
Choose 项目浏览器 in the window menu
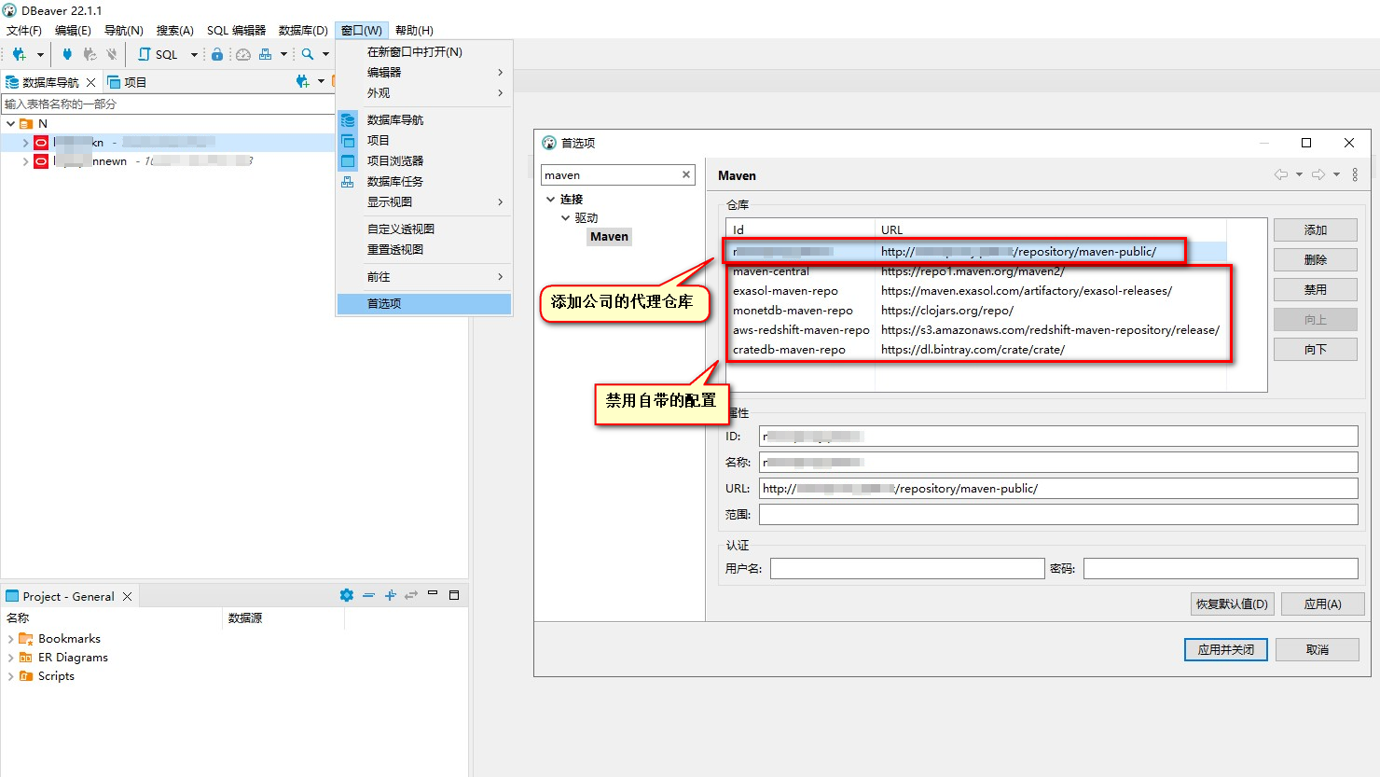click(x=424, y=160)
